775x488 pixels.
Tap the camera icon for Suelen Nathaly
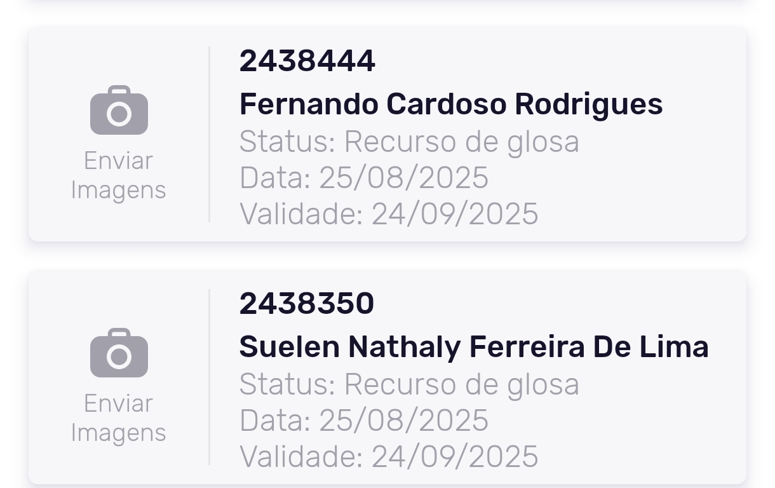coord(119,353)
